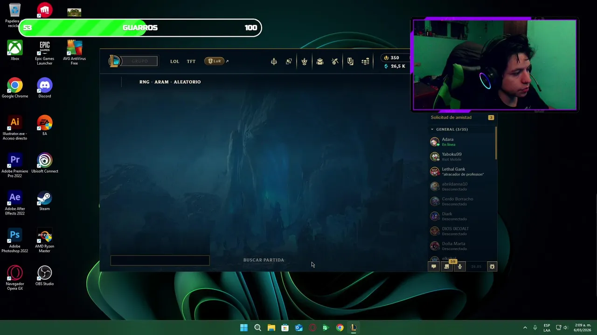Open the Crafting hammer icon
Viewport: 597px width, 335px height.
coord(335,61)
